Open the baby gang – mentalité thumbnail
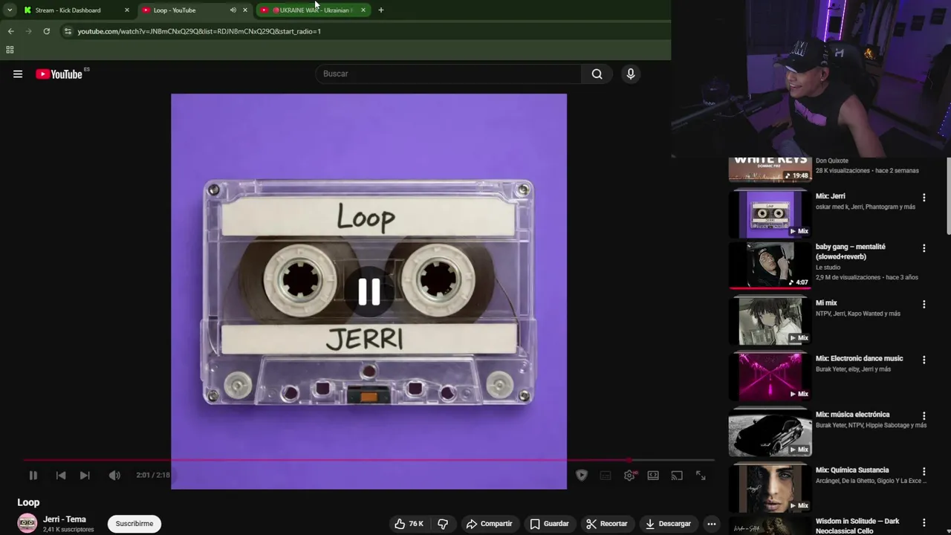This screenshot has width=951, height=535. 770,265
